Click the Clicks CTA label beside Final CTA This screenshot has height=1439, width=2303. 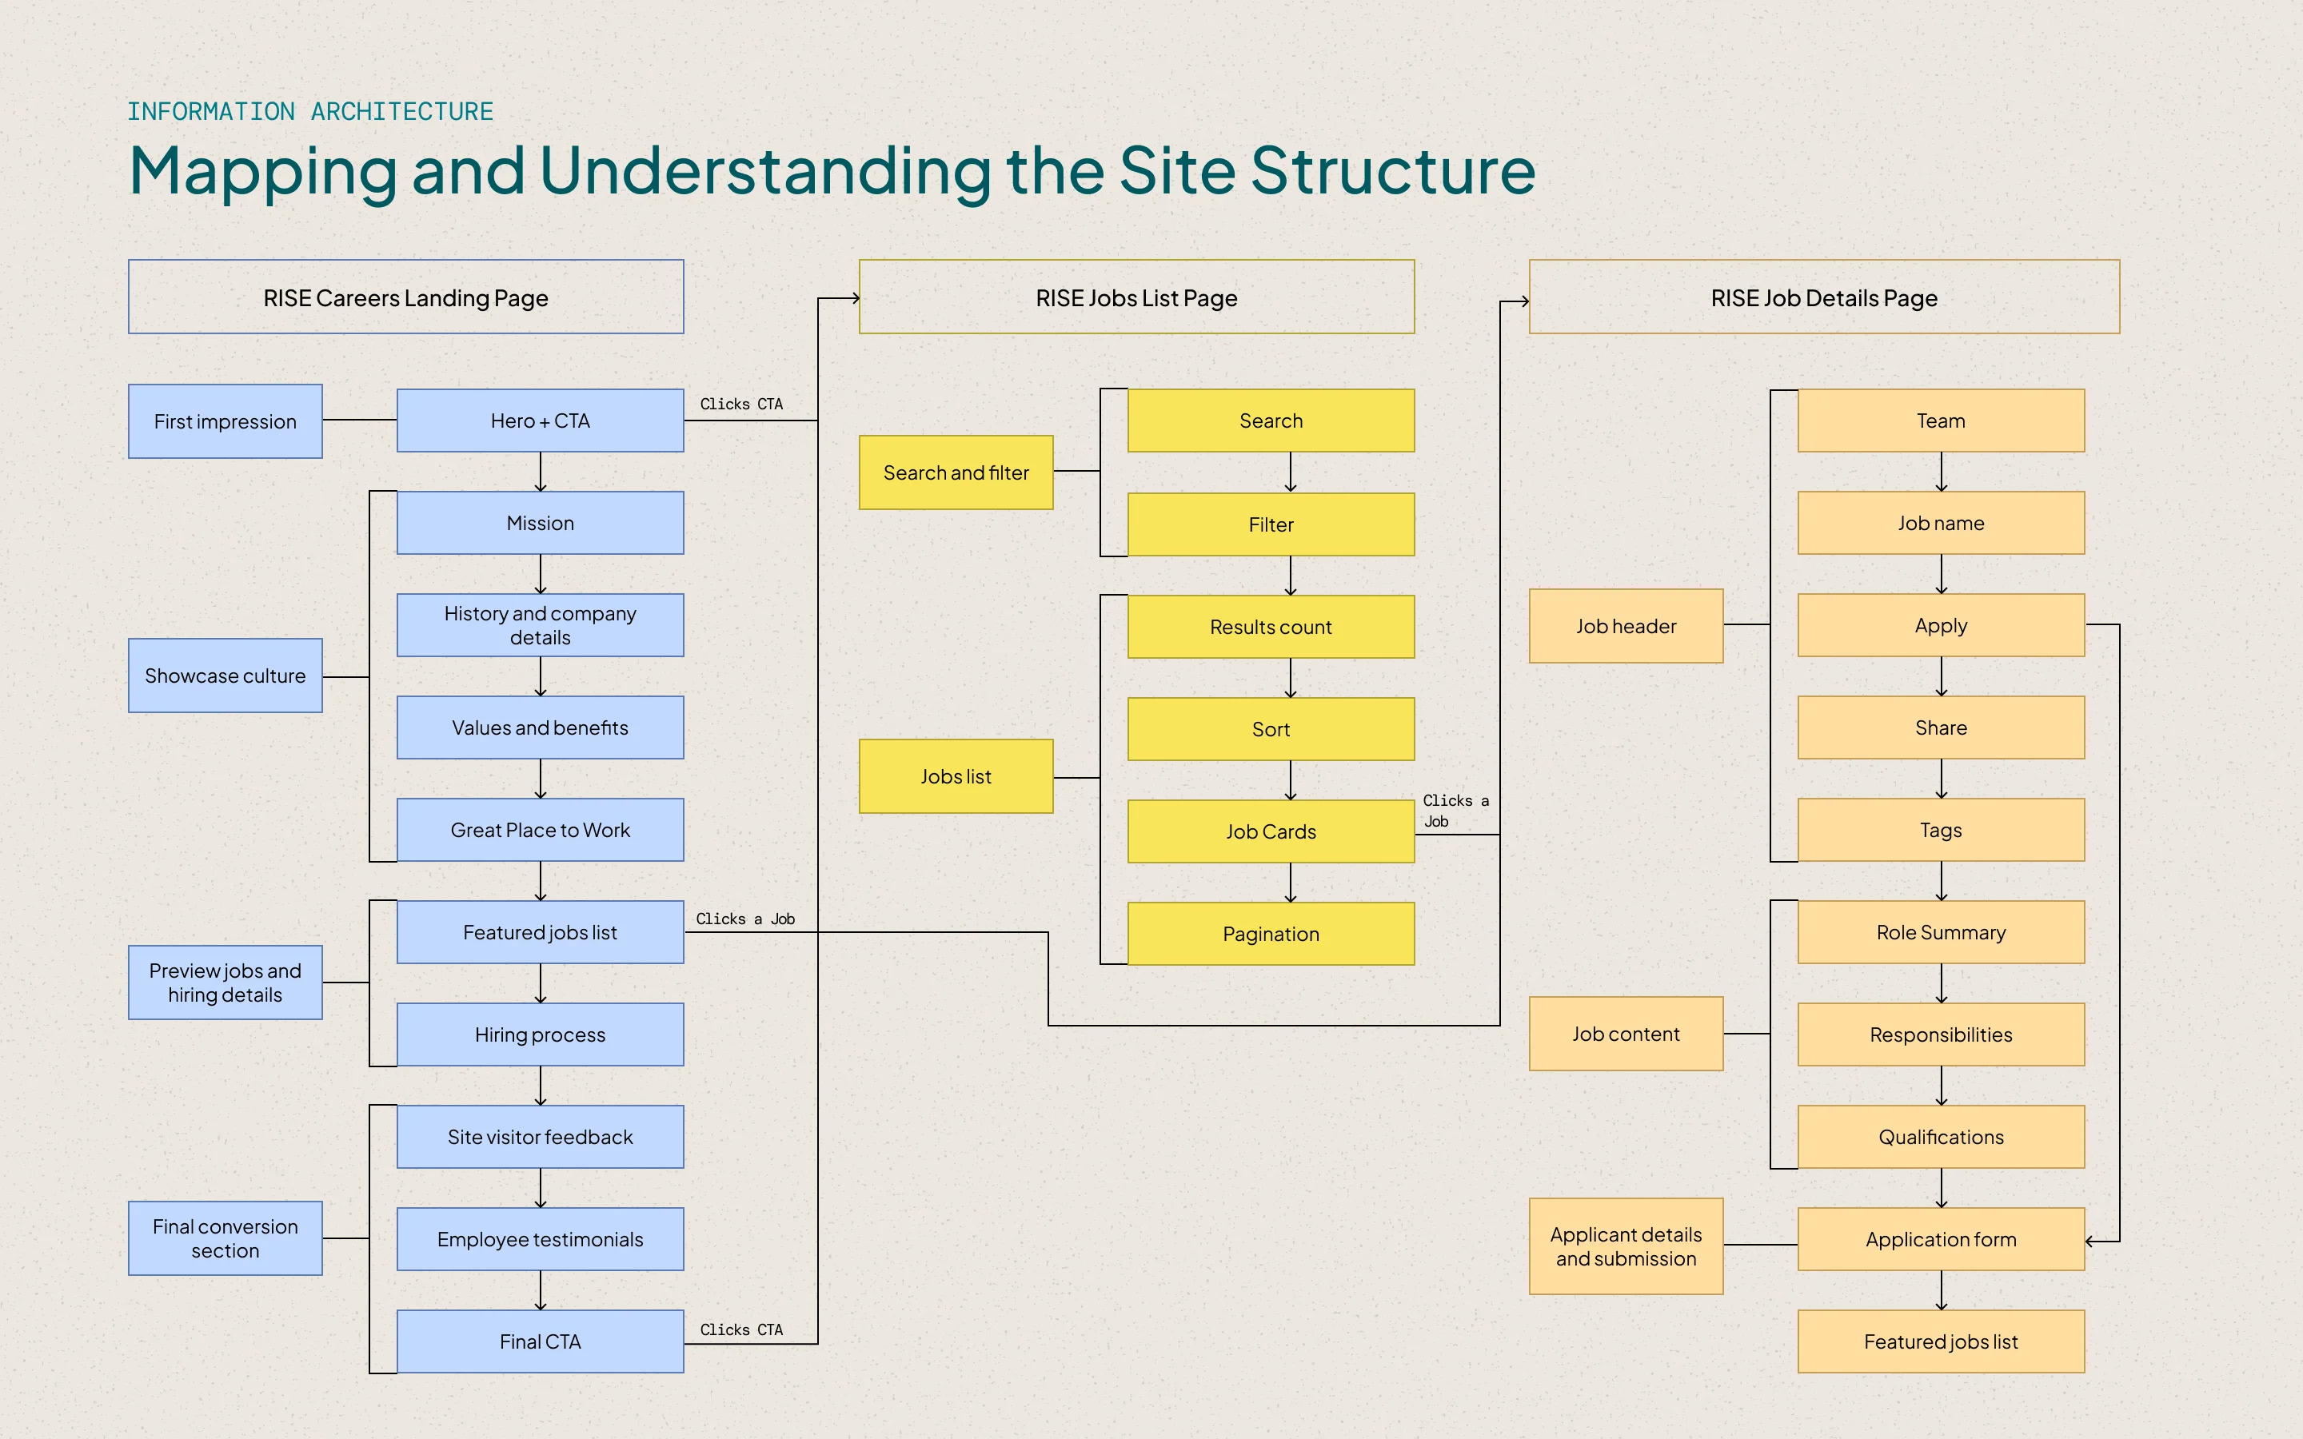pyautogui.click(x=741, y=1329)
